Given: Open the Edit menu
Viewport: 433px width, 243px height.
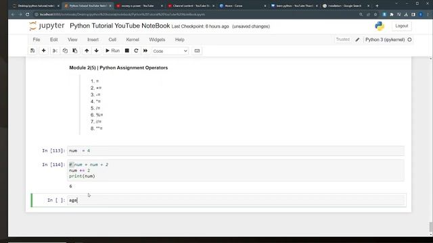Looking at the screenshot, I should [x=54, y=40].
